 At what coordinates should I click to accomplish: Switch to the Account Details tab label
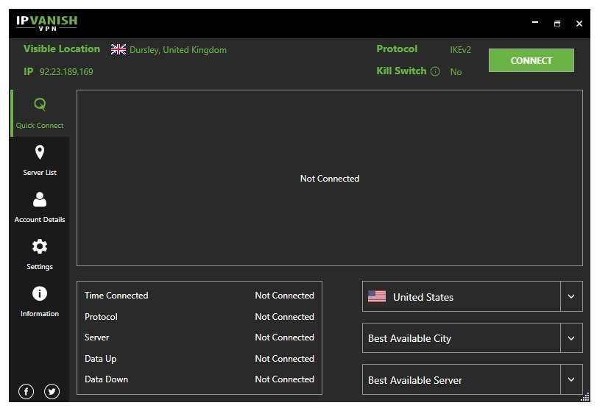(40, 219)
